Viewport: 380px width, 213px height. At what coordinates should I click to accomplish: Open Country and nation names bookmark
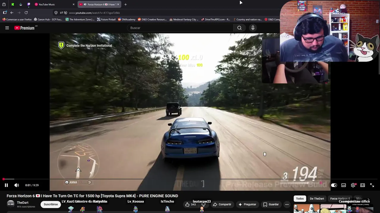coord(247,20)
